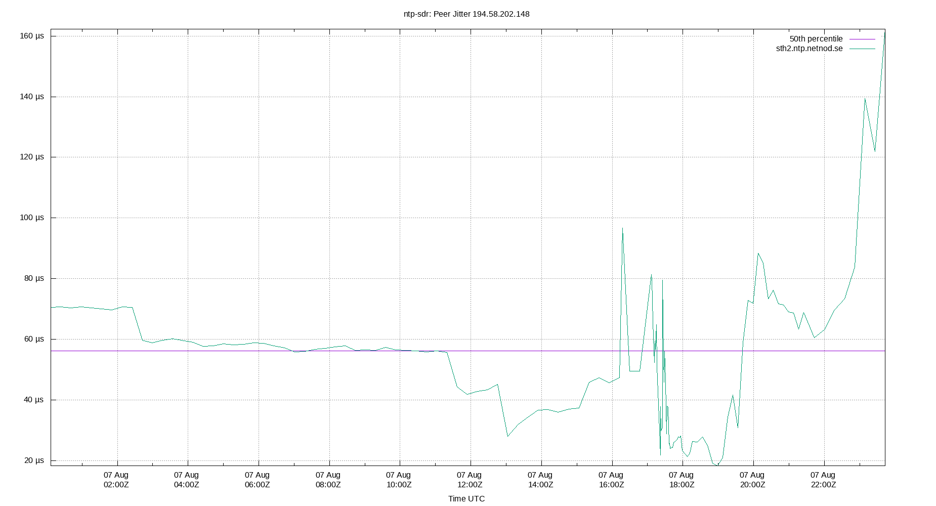Click the '07 Aug 04:00Z' x-axis label
Image resolution: width=936 pixels, height=506 pixels.
click(187, 480)
